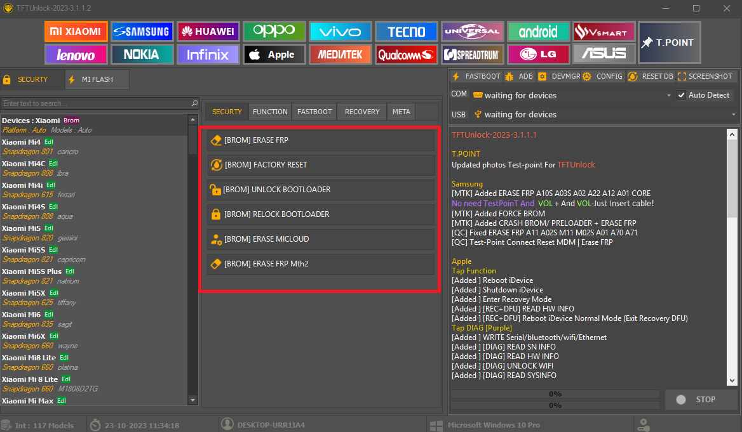
Task: Open the MediaTek chipset module
Action: (x=341, y=55)
